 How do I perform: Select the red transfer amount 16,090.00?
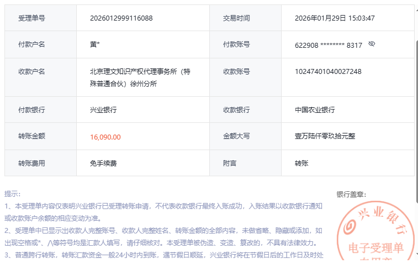pyautogui.click(x=105, y=137)
